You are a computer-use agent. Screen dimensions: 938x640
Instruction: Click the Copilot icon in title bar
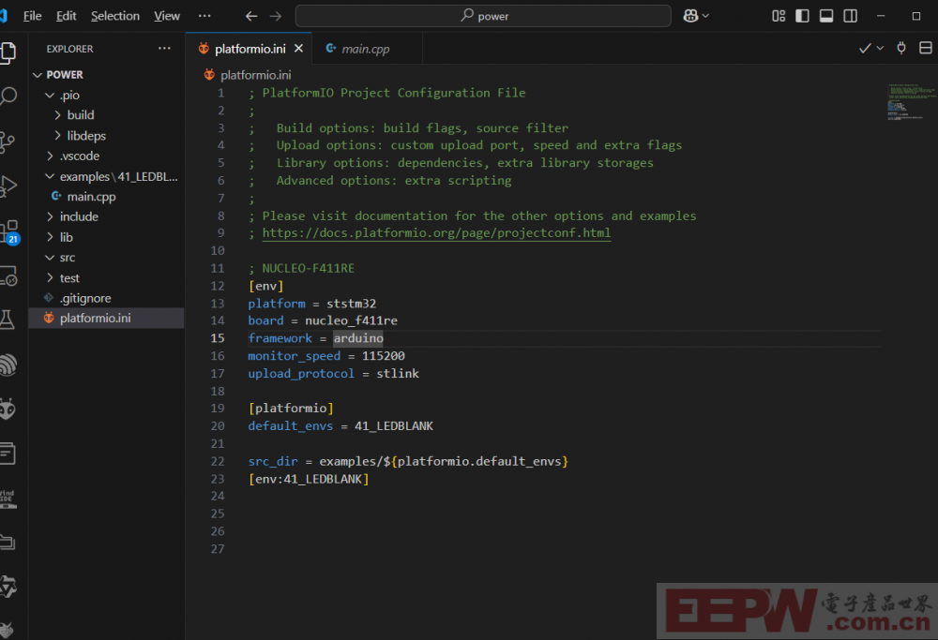point(690,16)
